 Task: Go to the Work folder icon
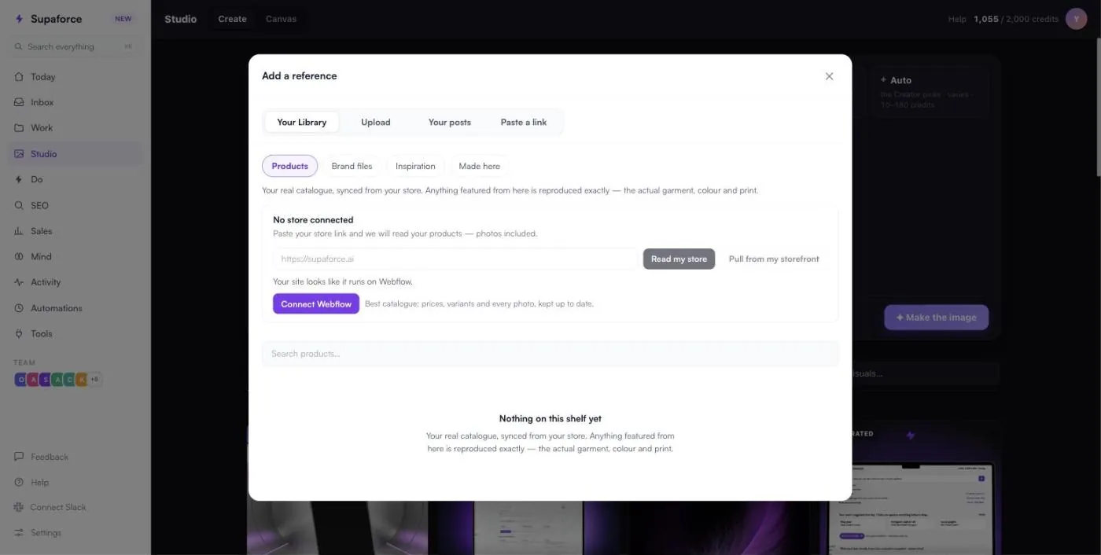tap(19, 128)
